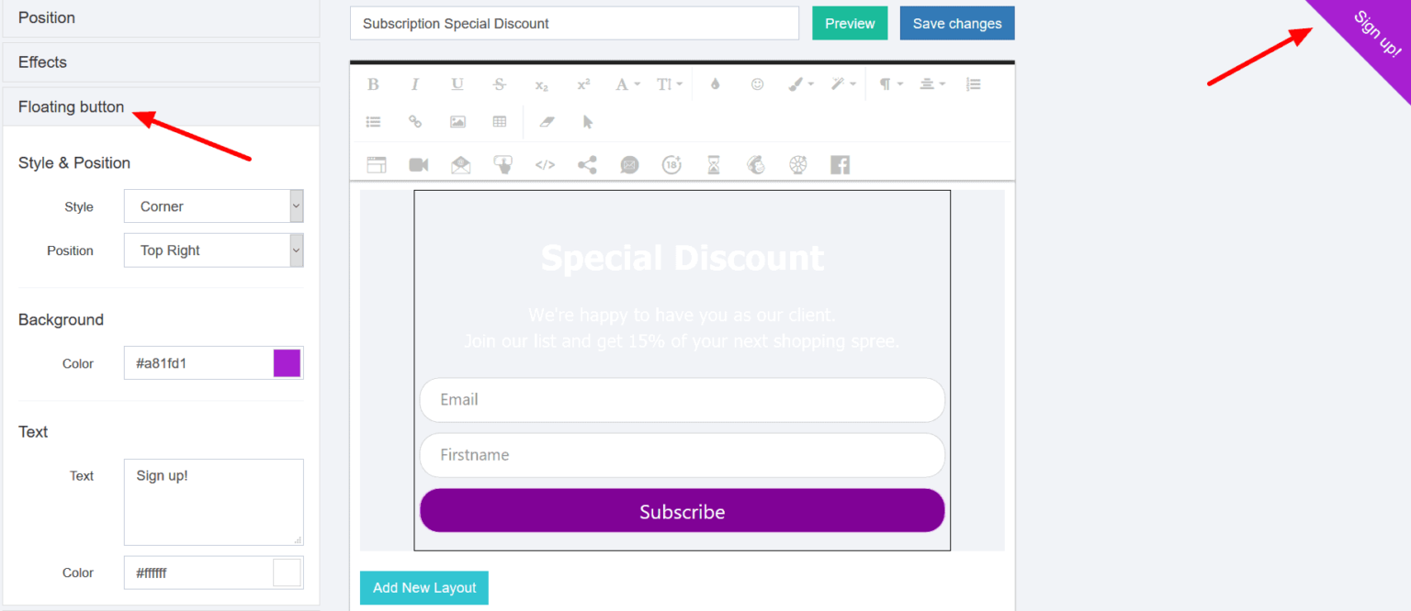
Task: Open the purple background color swatch
Action: pyautogui.click(x=287, y=363)
